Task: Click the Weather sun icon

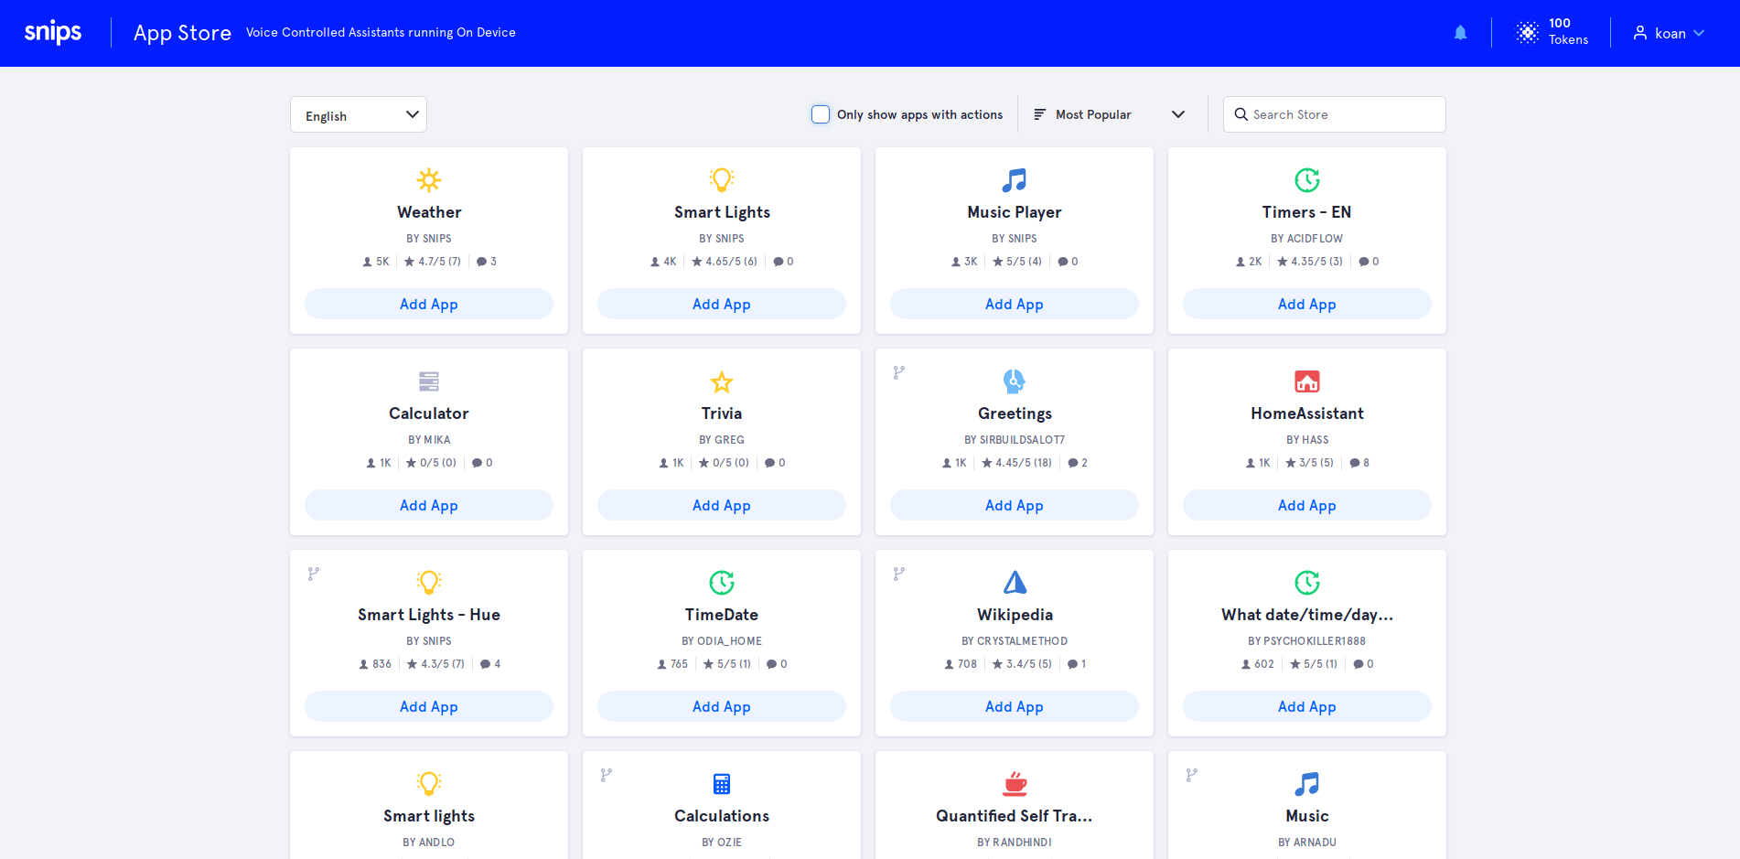Action: click(429, 179)
